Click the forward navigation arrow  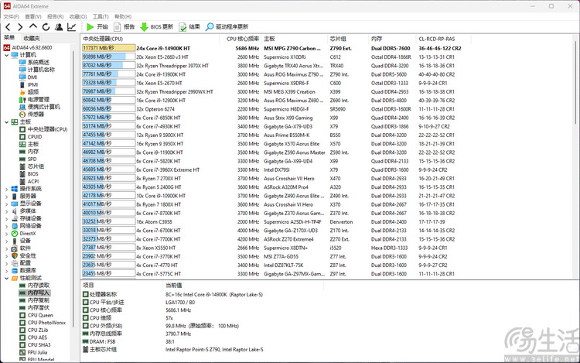[x=19, y=27]
